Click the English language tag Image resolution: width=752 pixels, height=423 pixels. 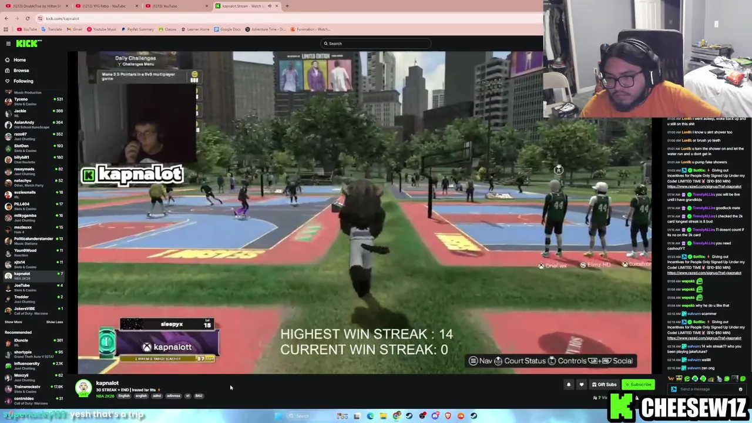(123, 396)
